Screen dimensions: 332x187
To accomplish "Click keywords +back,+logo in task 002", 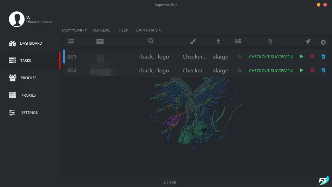I will tap(153, 71).
